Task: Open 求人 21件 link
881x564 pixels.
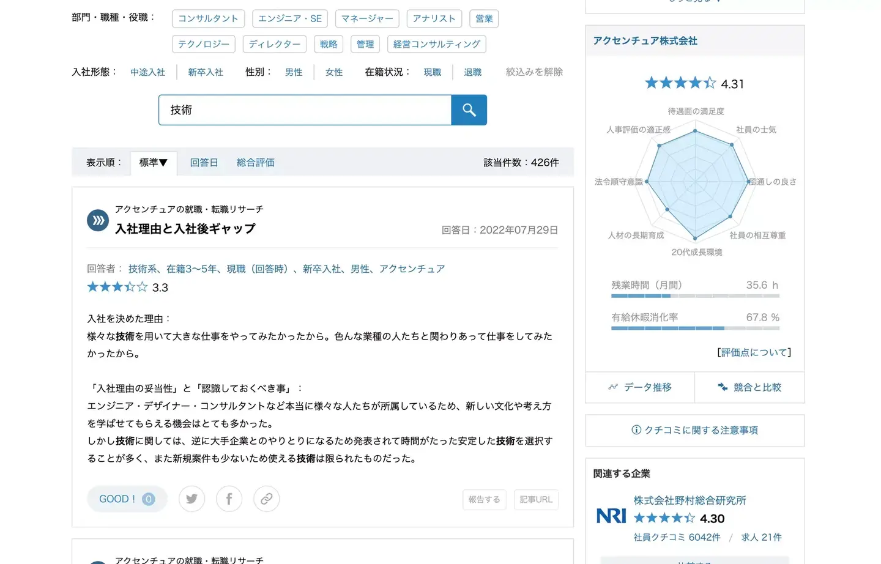Action: [761, 537]
